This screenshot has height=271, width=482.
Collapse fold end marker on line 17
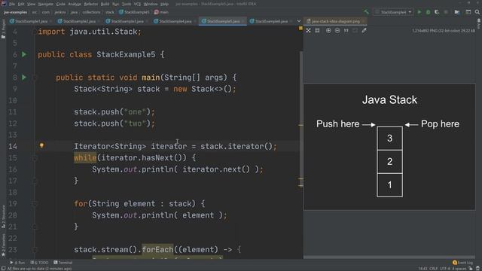click(35, 181)
